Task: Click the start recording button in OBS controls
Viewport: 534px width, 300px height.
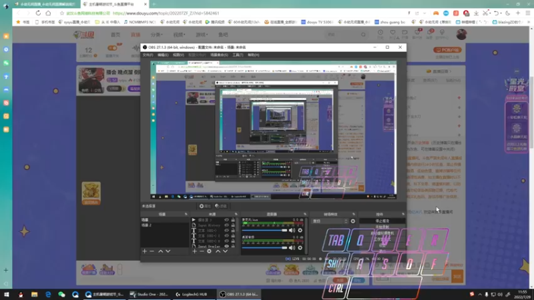Action: (382, 227)
